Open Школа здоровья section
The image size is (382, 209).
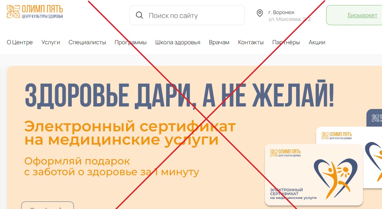[178, 42]
